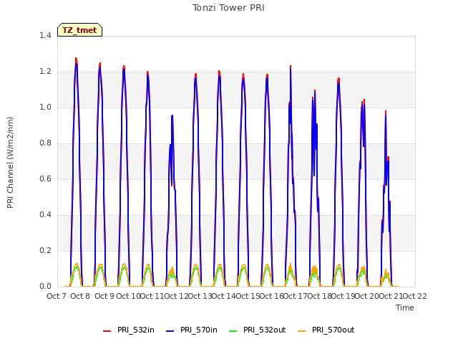
Task: Click the Oct 22 tick label
Action: 415,296
